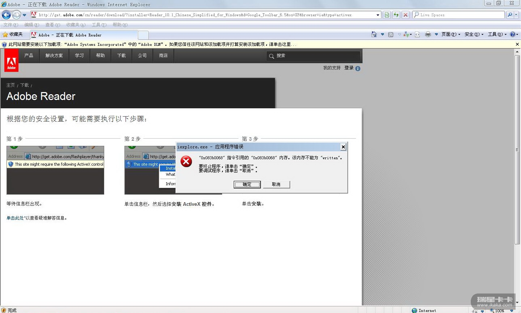Expand the 100% zoom level dropdown

pyautogui.click(x=512, y=311)
